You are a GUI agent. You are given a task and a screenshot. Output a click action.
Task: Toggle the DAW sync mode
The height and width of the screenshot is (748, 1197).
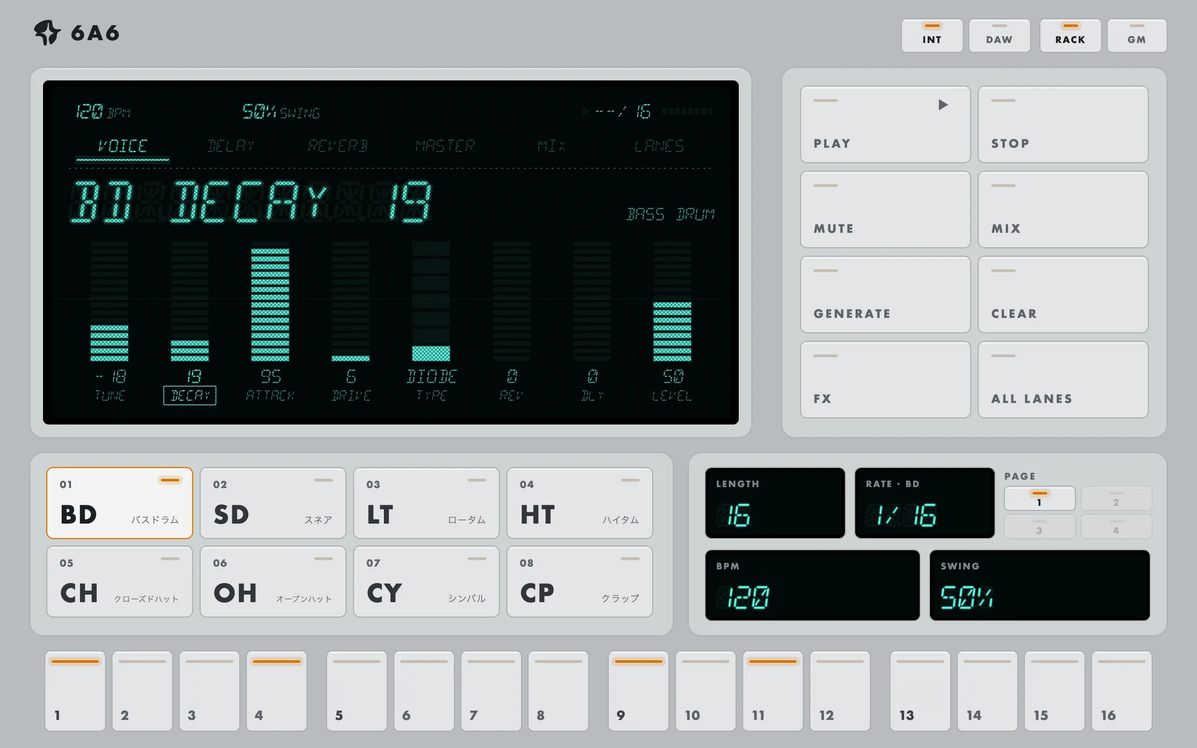coord(999,36)
